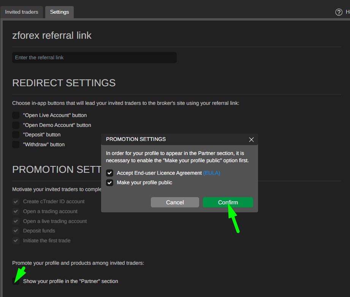The height and width of the screenshot is (297, 350).
Task: Check the "Deposit" button option
Action: [x=16, y=134]
